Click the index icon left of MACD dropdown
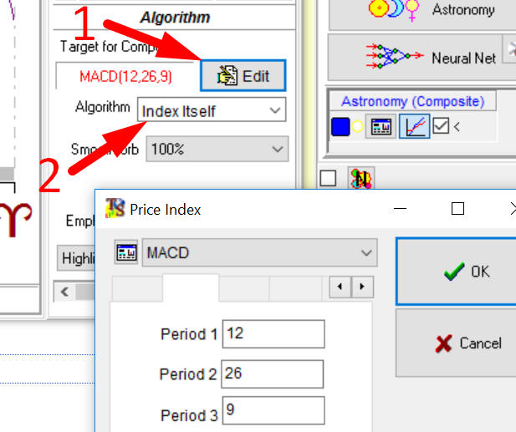The height and width of the screenshot is (432, 516). (x=126, y=252)
